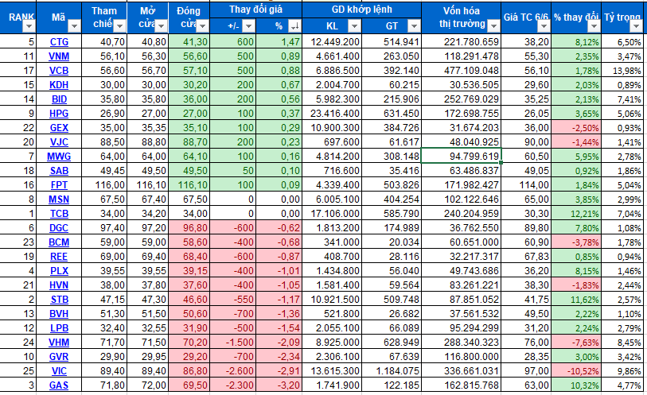
Task: Open the SAB stock link
Action: [x=59, y=171]
